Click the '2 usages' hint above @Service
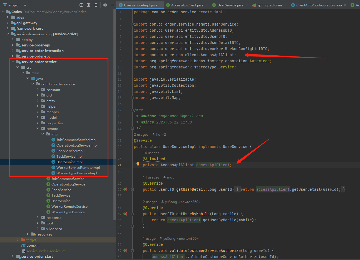 (141, 134)
